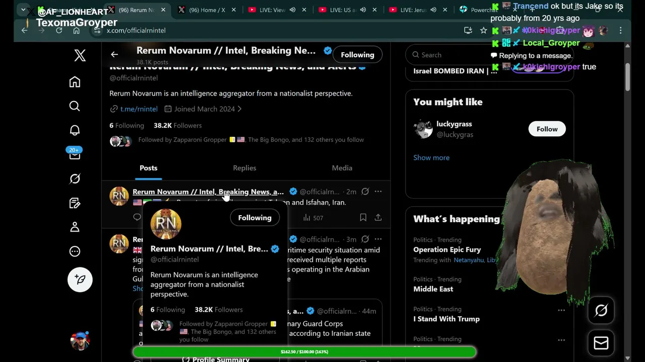The image size is (645, 362).
Task: Expand Joined March 2024 chevron
Action: 239,109
